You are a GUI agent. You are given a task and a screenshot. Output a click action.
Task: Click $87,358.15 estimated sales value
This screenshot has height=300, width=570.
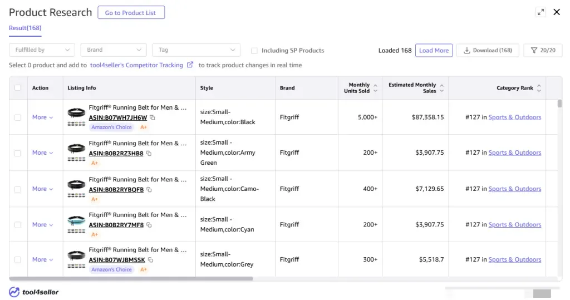[x=428, y=117]
